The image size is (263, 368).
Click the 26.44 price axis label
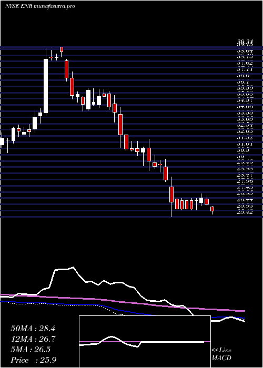pos(245,200)
